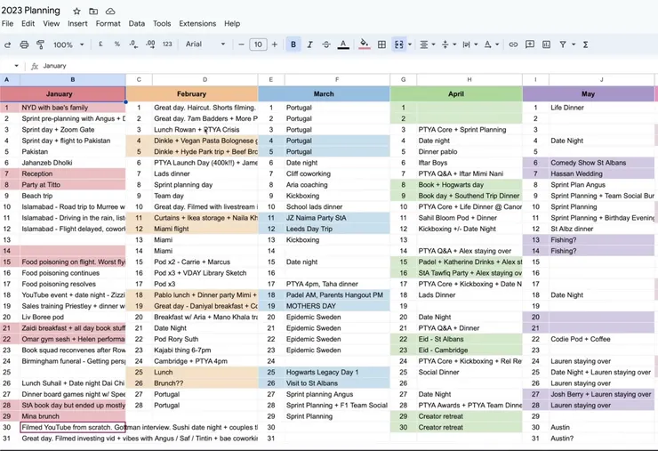
Task: Click the May header cell
Action: click(x=589, y=93)
